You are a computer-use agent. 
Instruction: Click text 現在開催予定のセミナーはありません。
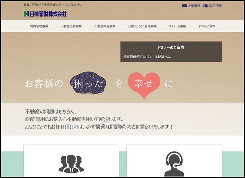(x=147, y=57)
